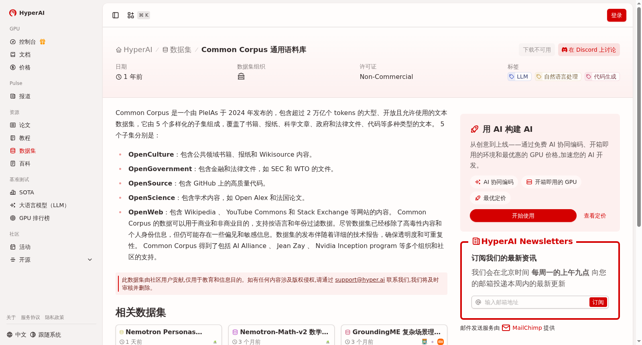642x345 pixels.
Task: Open 在 Discord 上讨论 button
Action: (x=589, y=50)
